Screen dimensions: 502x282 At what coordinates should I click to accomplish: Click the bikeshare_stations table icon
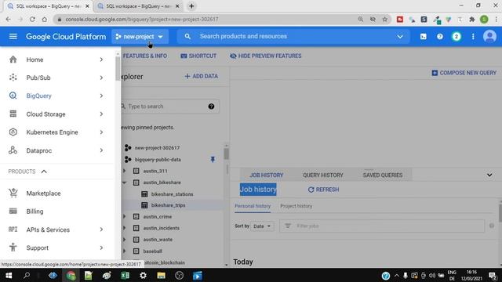click(144, 194)
